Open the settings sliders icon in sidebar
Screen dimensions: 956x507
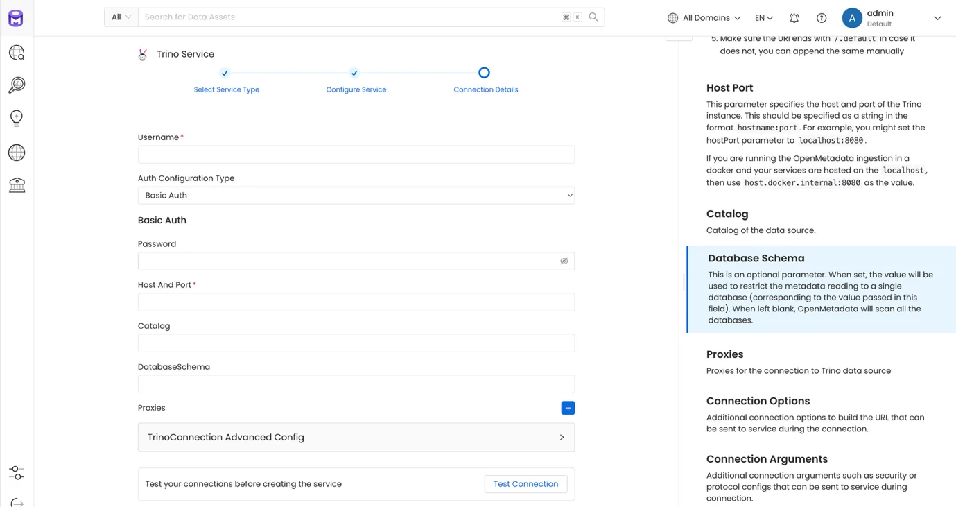click(17, 473)
